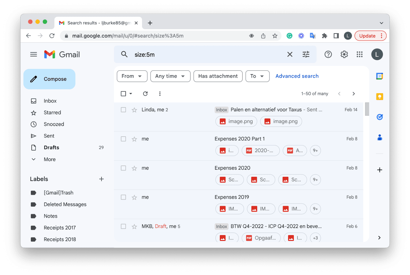The image size is (410, 275).
Task: Open Gmail Support help icon
Action: (328, 54)
